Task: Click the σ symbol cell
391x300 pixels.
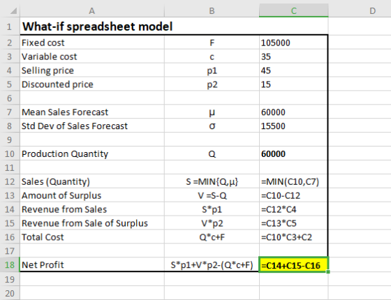Action: click(212, 126)
